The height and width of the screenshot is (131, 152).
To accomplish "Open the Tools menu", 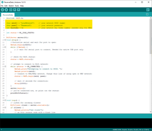I will [x=17, y=6].
